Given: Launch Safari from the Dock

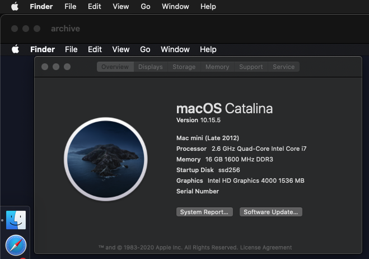Looking at the screenshot, I should pos(16,245).
